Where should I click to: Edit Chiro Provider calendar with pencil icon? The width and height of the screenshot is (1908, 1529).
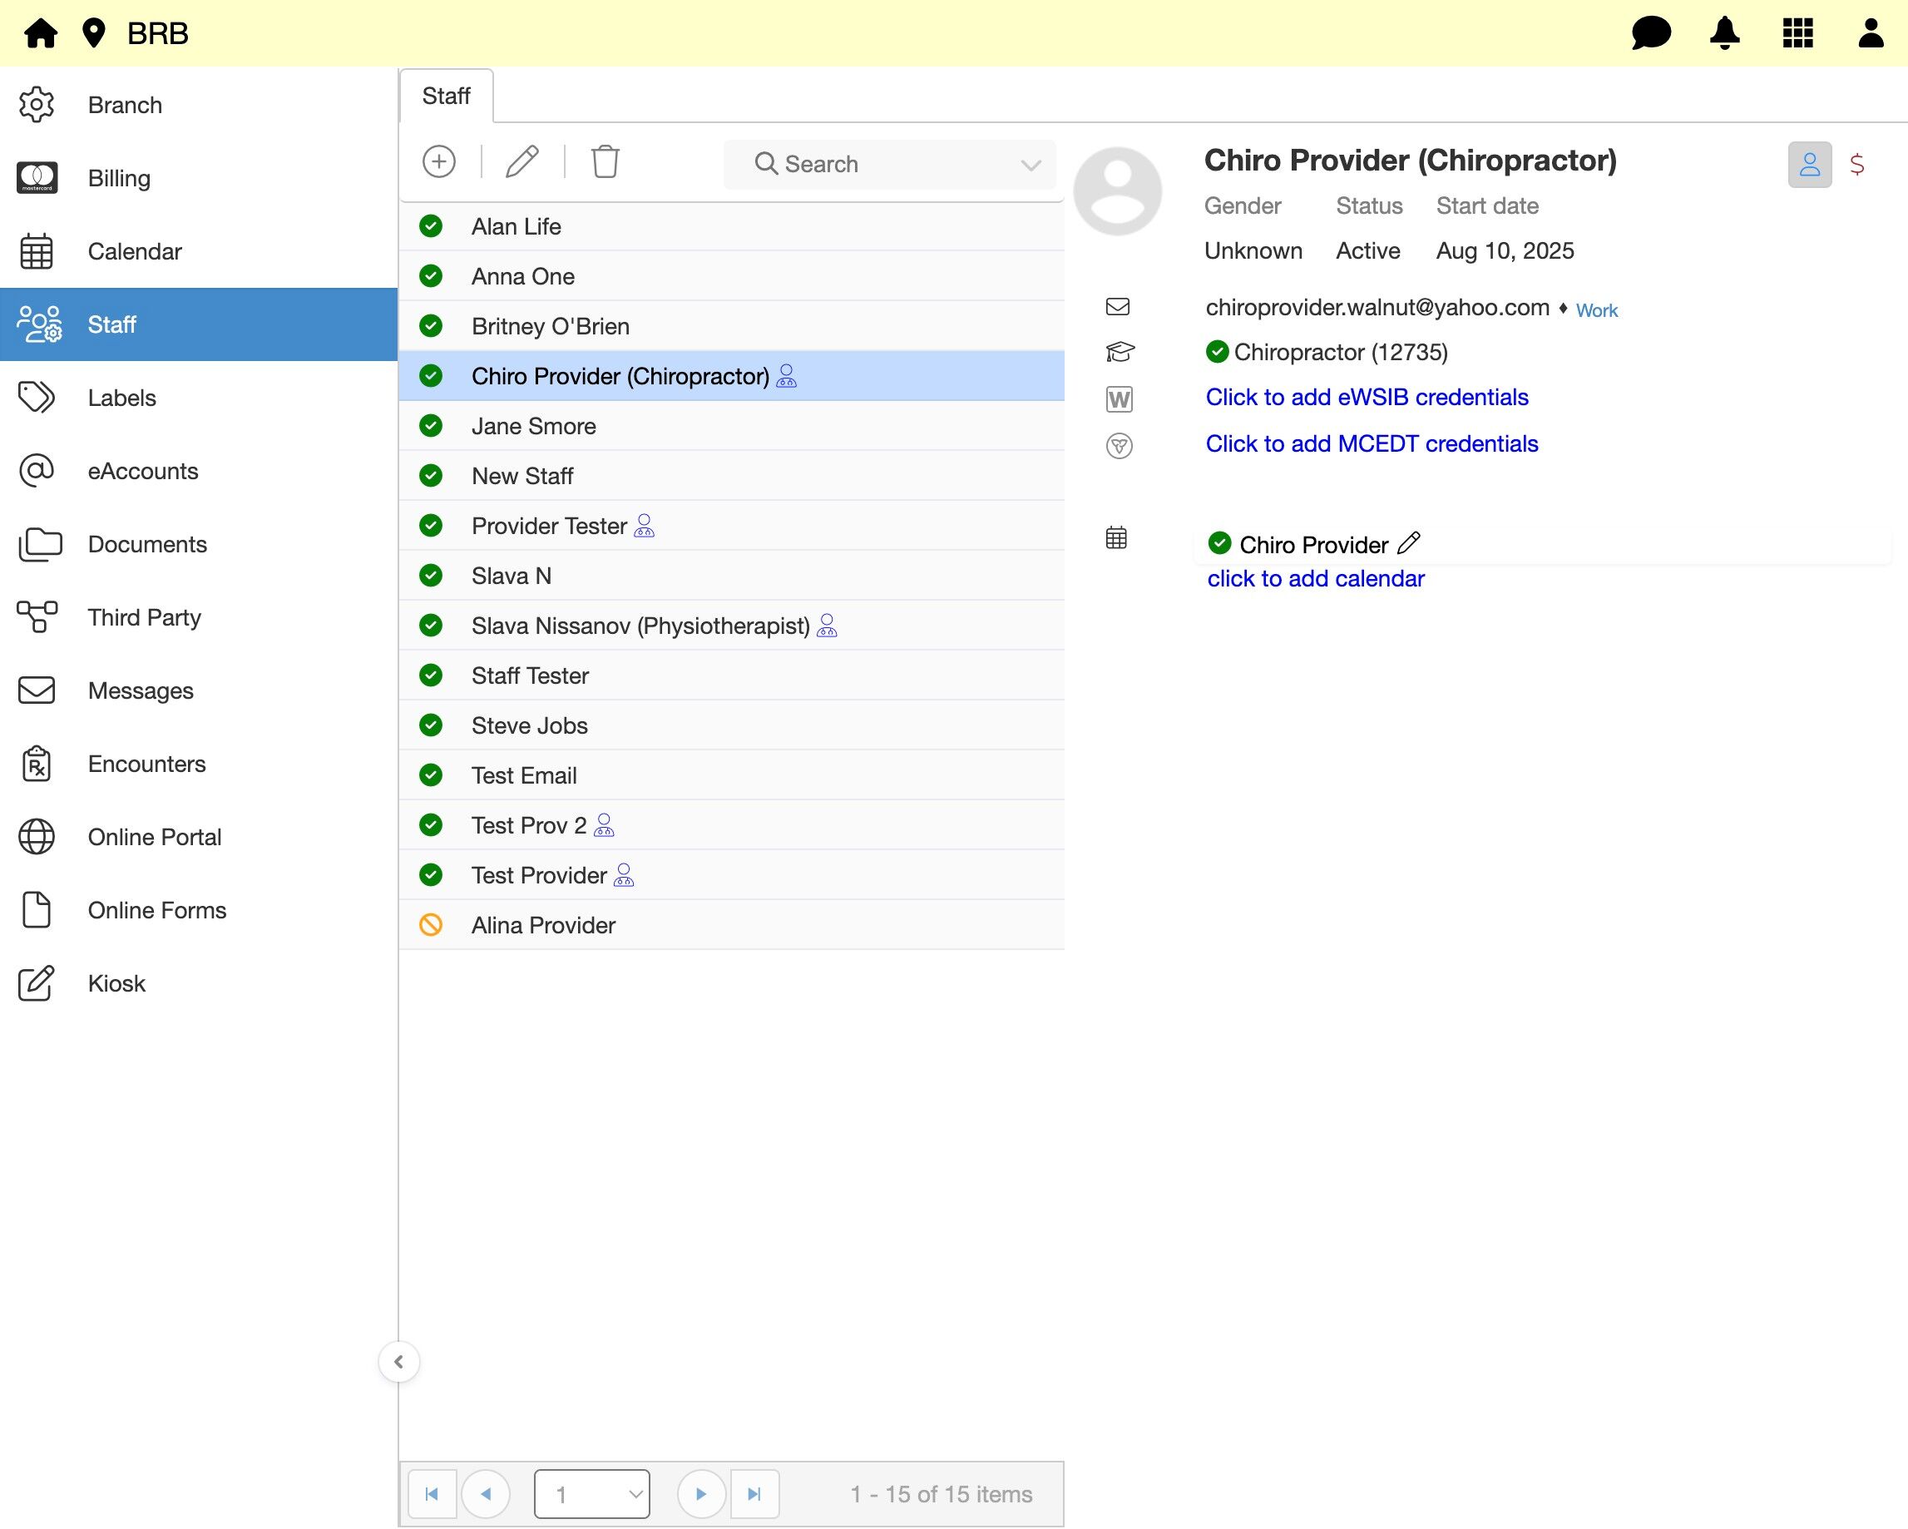click(1409, 542)
